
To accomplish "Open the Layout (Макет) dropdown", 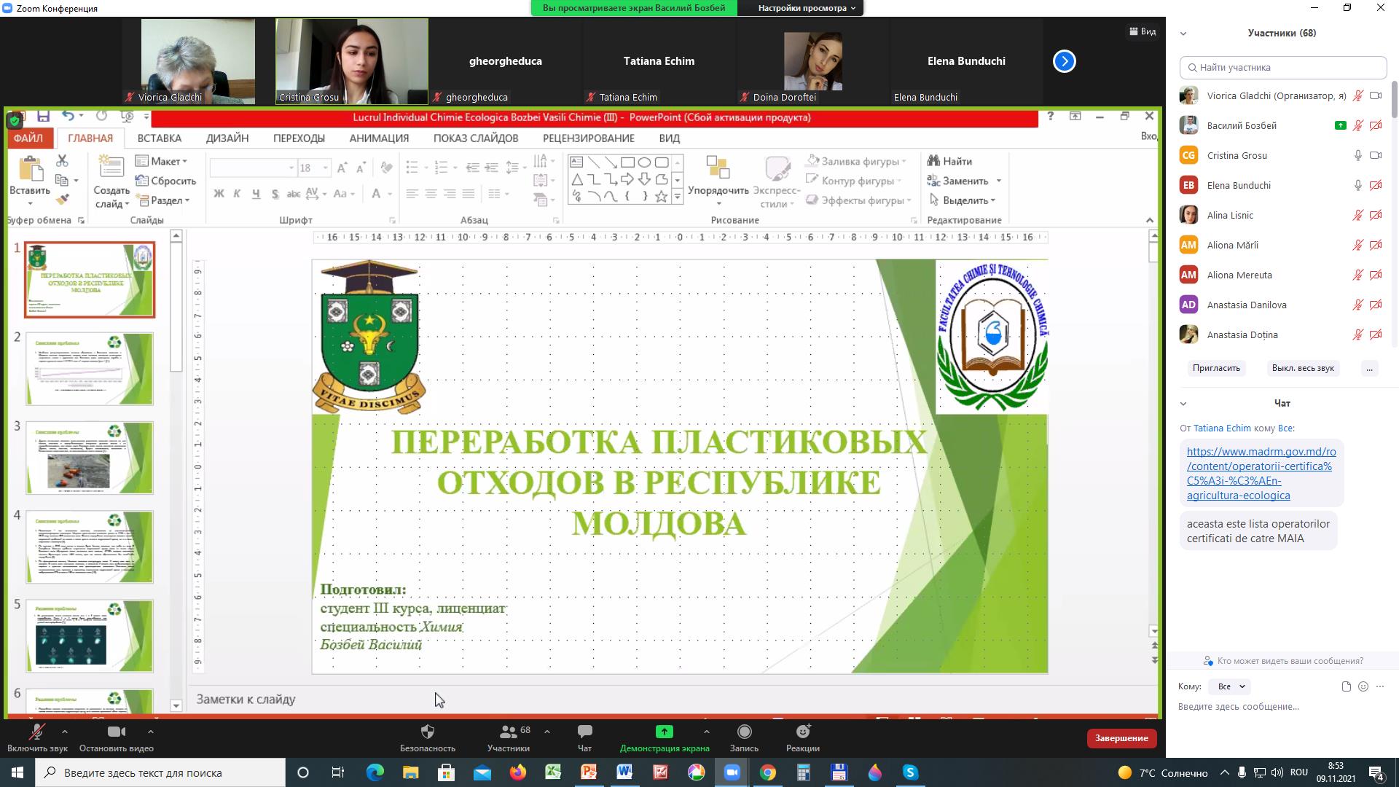I will pyautogui.click(x=162, y=161).
